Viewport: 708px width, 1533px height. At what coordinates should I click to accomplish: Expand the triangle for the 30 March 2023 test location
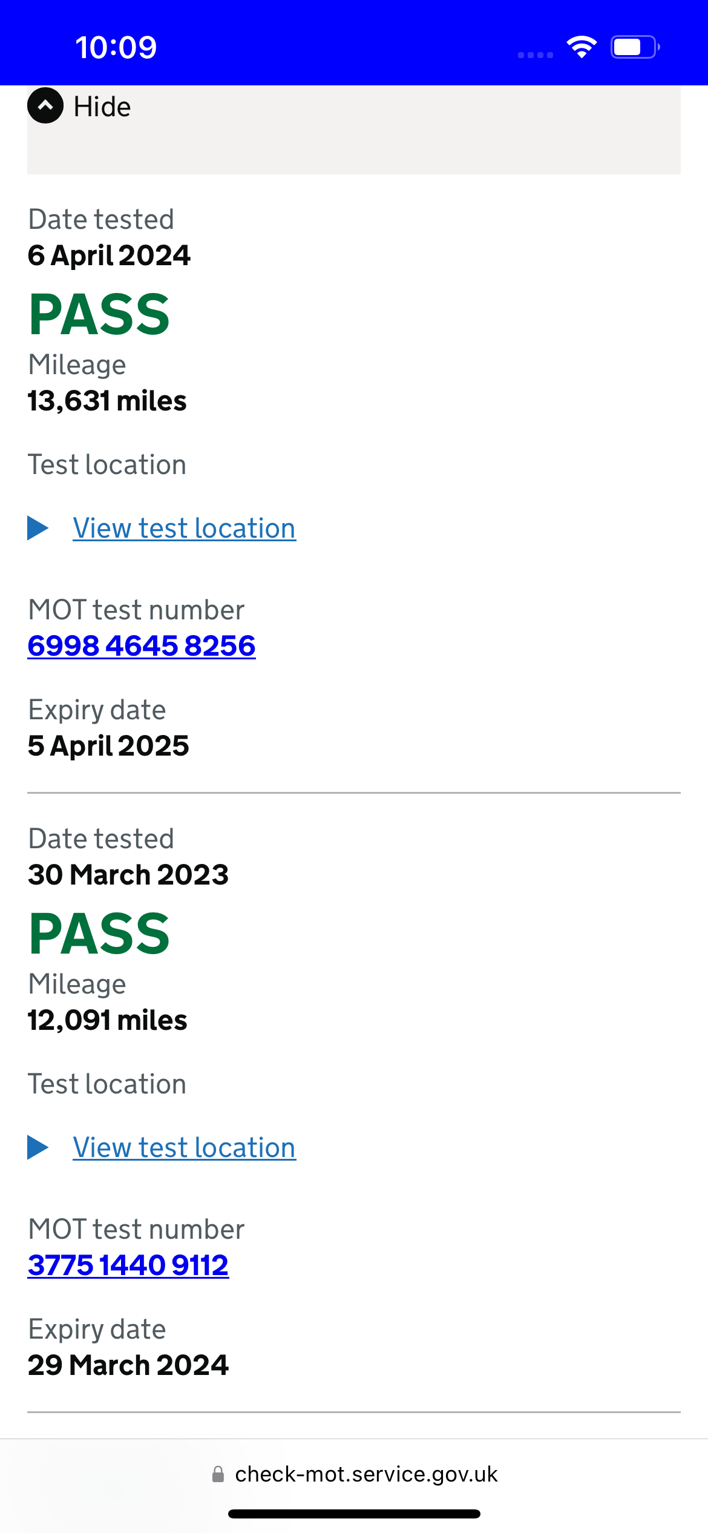coord(38,1147)
